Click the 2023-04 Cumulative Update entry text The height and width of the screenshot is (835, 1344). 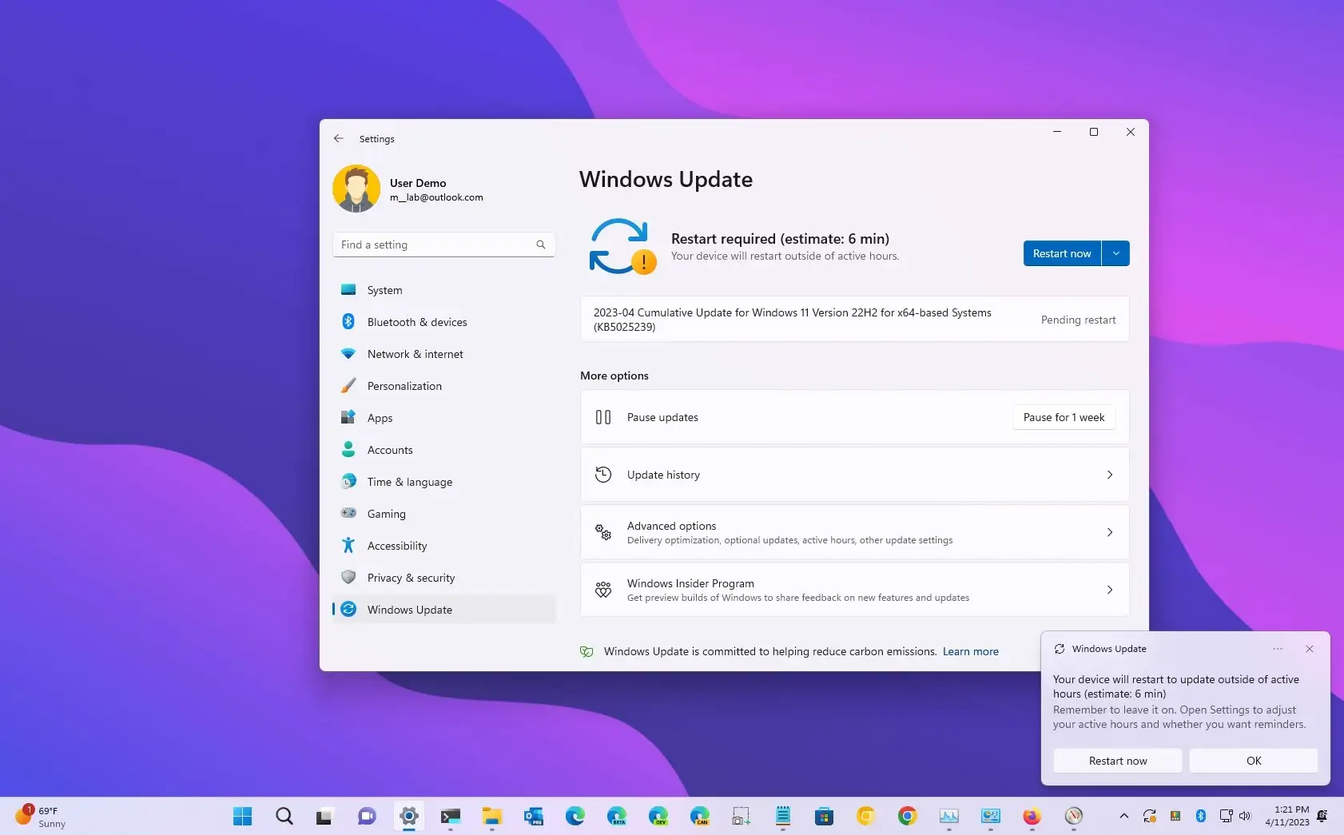click(792, 320)
